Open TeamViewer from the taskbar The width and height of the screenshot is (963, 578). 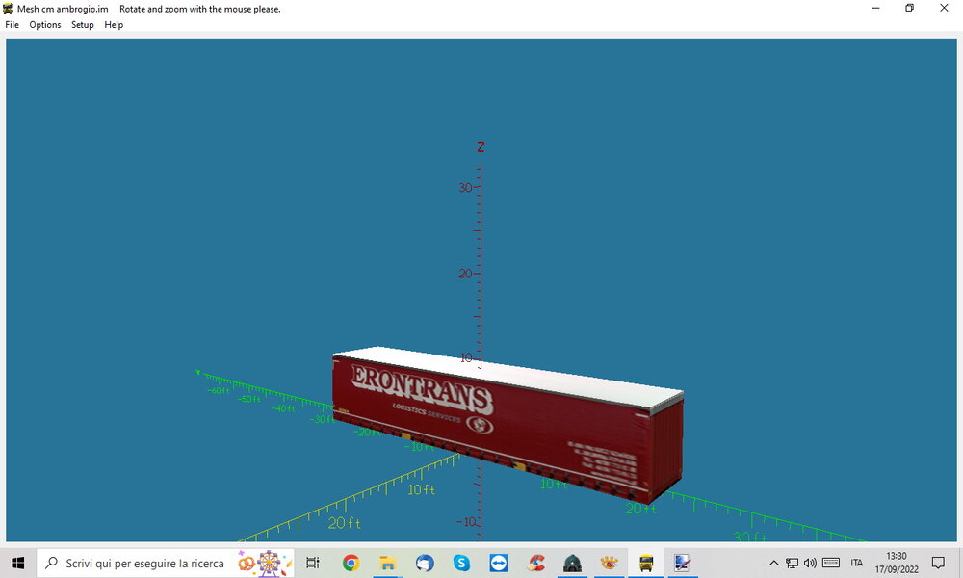click(x=498, y=563)
